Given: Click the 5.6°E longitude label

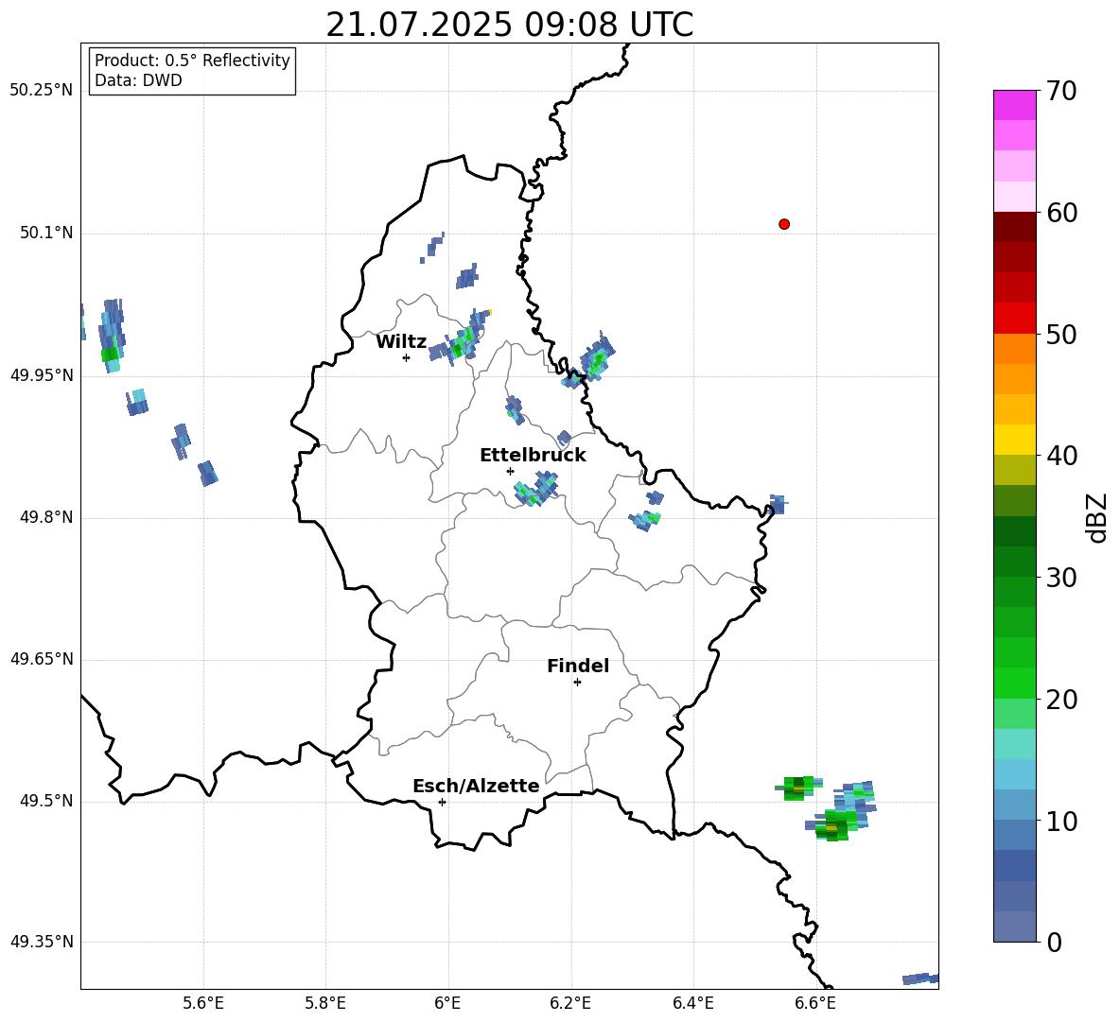Looking at the screenshot, I should pos(202,1004).
